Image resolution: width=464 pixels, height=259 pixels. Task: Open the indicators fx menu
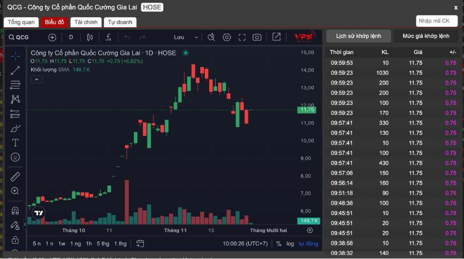[108, 37]
